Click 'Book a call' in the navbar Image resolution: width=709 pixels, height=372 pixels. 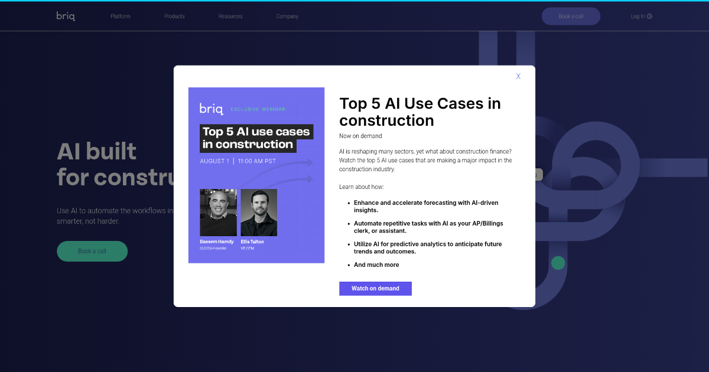pyautogui.click(x=571, y=16)
